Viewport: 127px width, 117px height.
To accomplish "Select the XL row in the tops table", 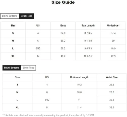I will click(x=63, y=56).
